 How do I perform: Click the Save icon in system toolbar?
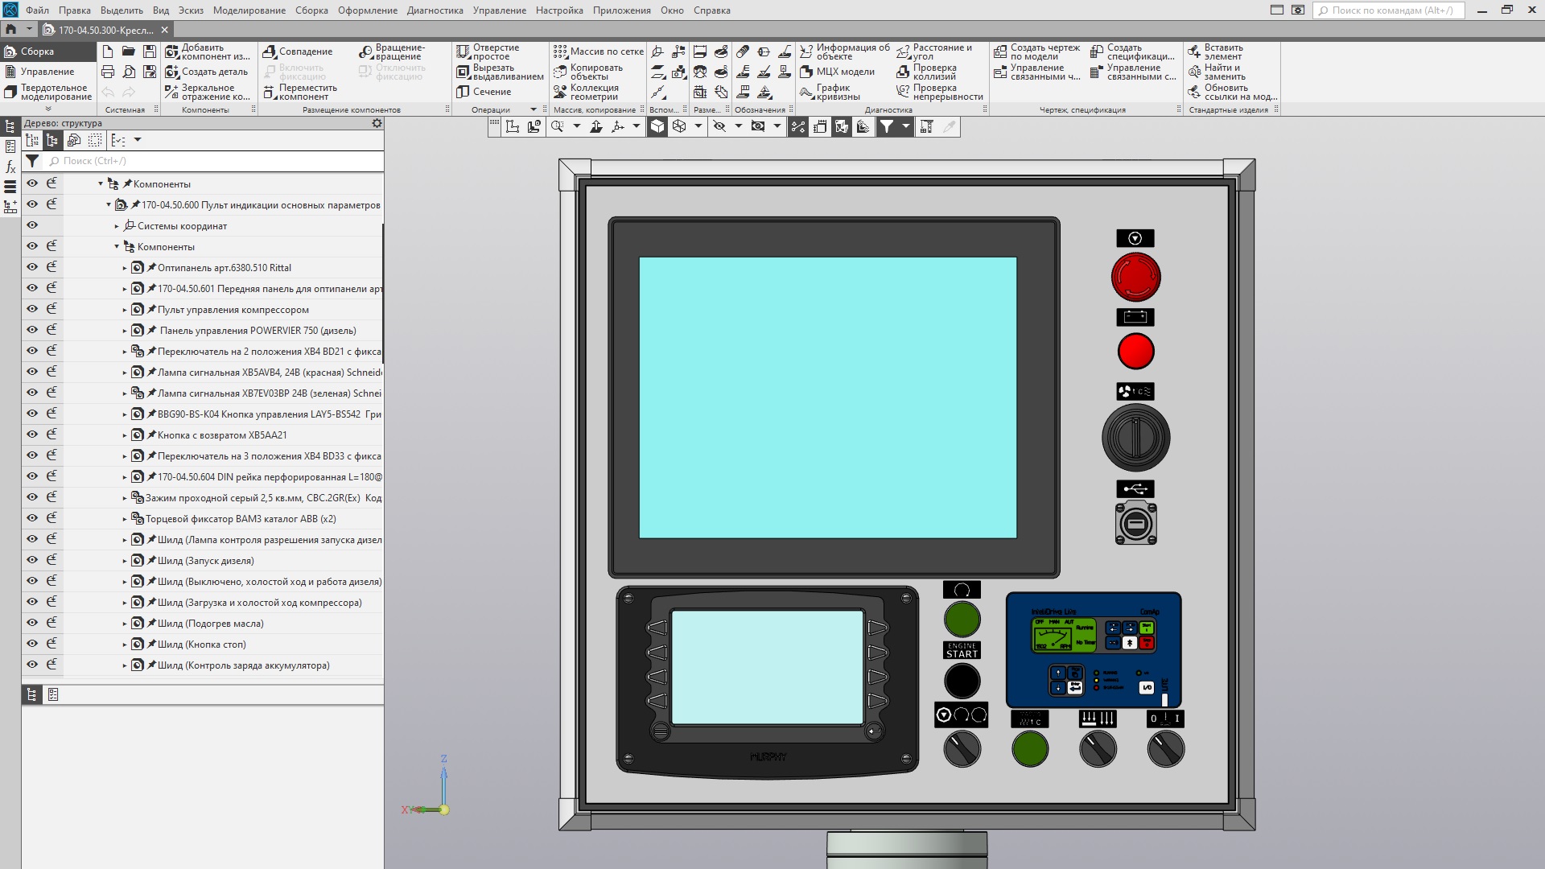150,51
